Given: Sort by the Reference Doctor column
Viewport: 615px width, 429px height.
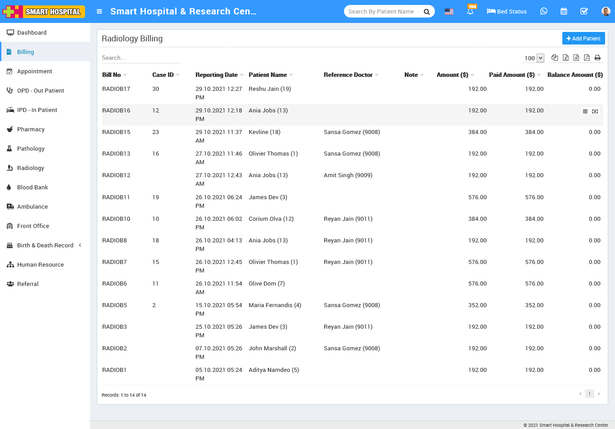Looking at the screenshot, I should click(x=351, y=75).
